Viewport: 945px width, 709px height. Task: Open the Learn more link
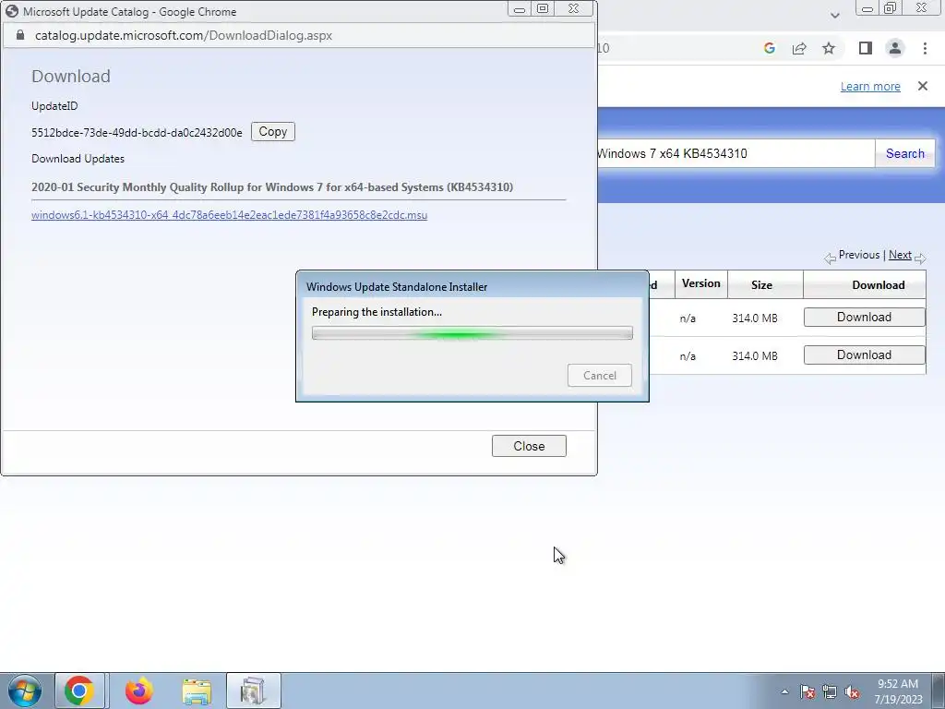(869, 87)
